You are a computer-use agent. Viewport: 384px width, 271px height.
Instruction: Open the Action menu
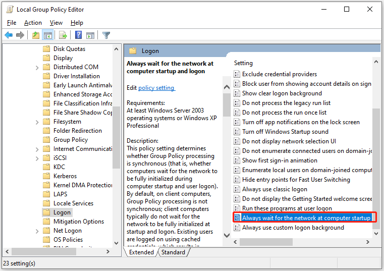click(x=33, y=23)
